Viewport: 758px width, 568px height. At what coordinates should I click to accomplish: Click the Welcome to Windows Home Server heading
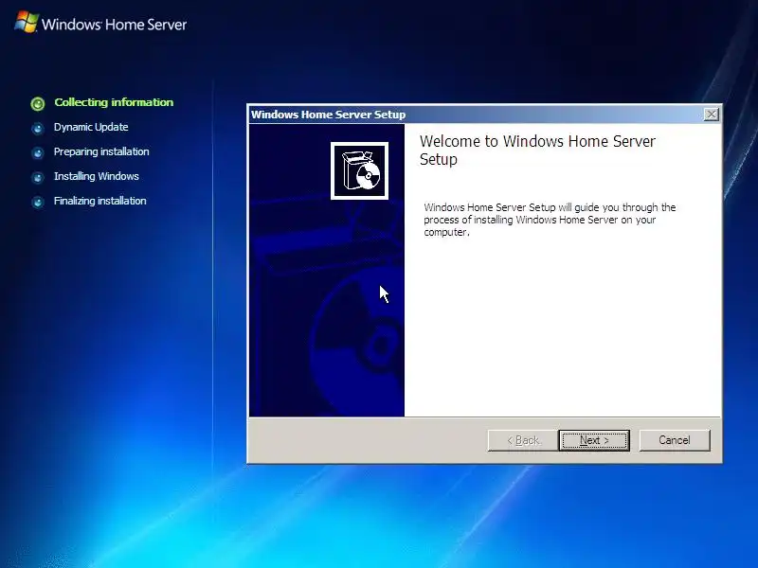pos(537,151)
